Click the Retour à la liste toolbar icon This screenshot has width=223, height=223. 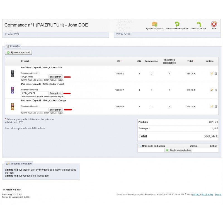point(199,24)
